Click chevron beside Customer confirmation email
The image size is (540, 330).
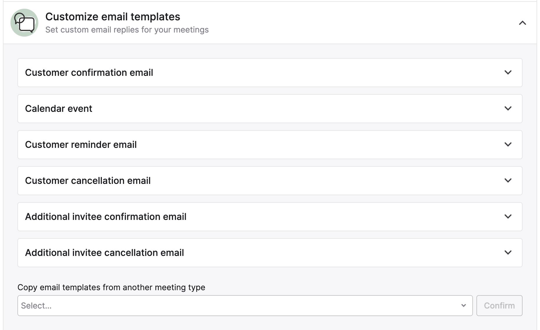coord(508,73)
